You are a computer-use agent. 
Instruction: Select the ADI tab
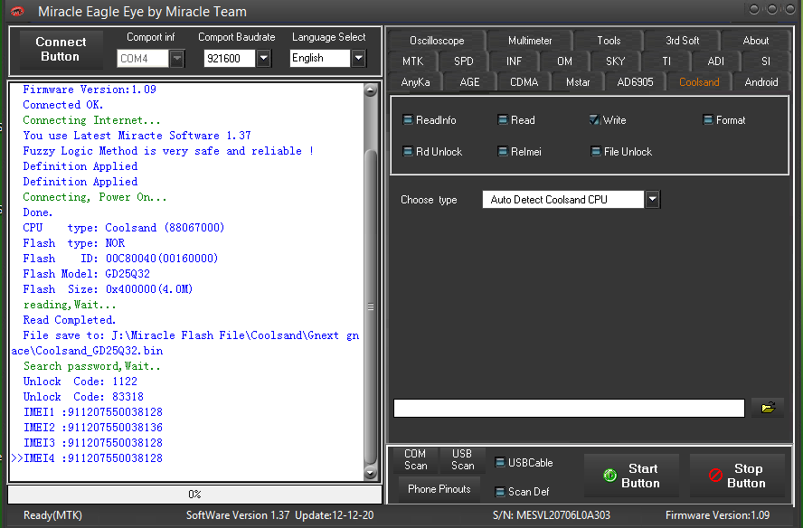[715, 61]
